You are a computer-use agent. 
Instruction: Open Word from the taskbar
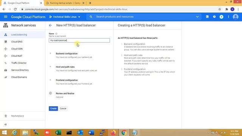tap(91, 133)
